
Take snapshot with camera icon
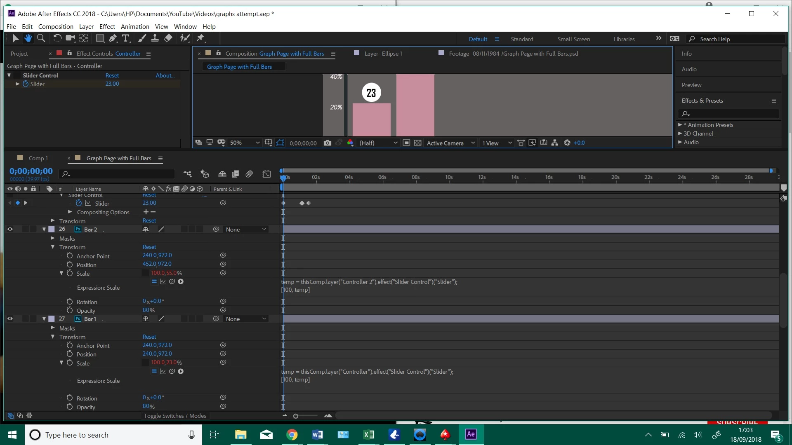tap(328, 143)
